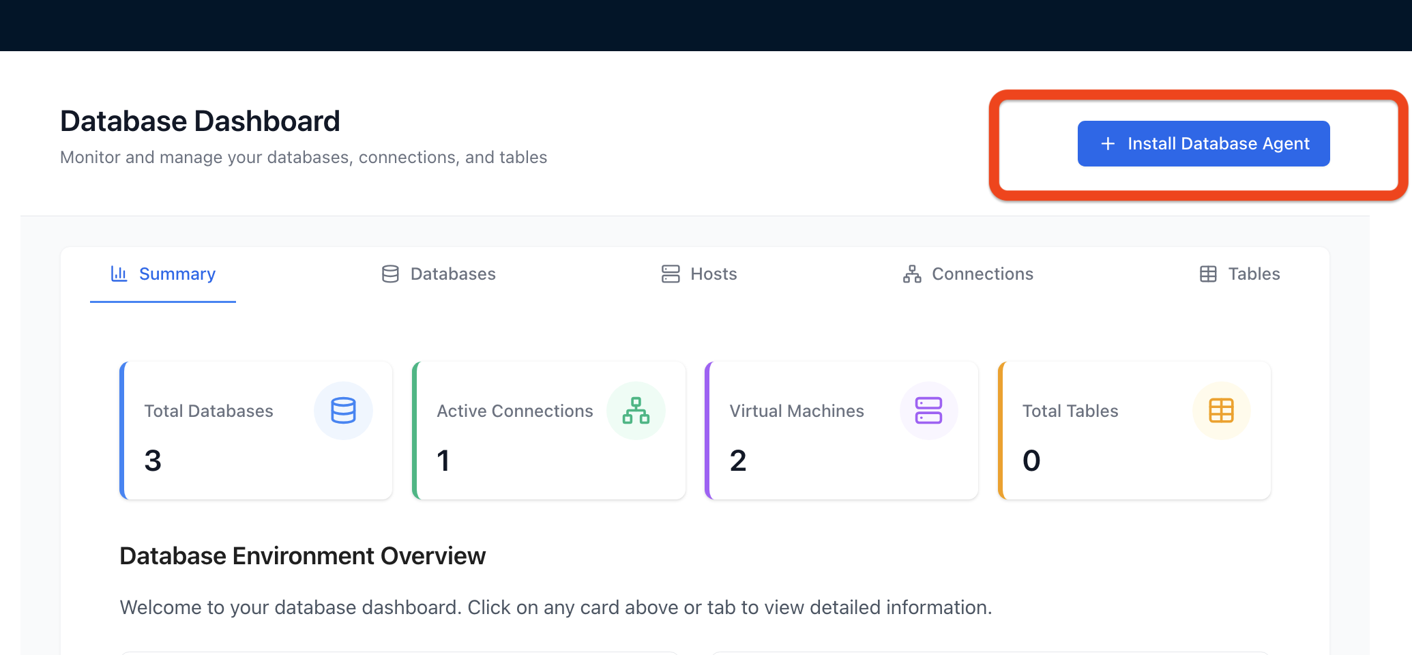Click the plus icon on Install Database Agent

click(1108, 144)
